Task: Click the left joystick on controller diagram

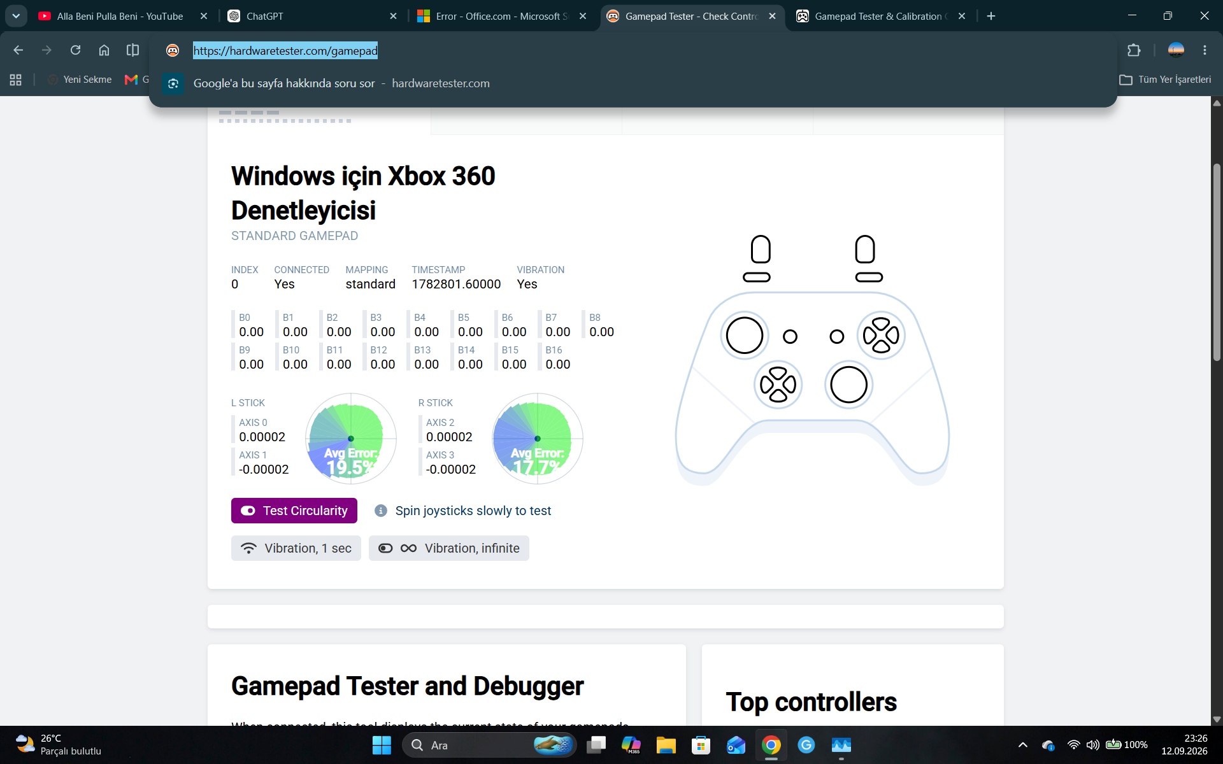Action: point(745,336)
